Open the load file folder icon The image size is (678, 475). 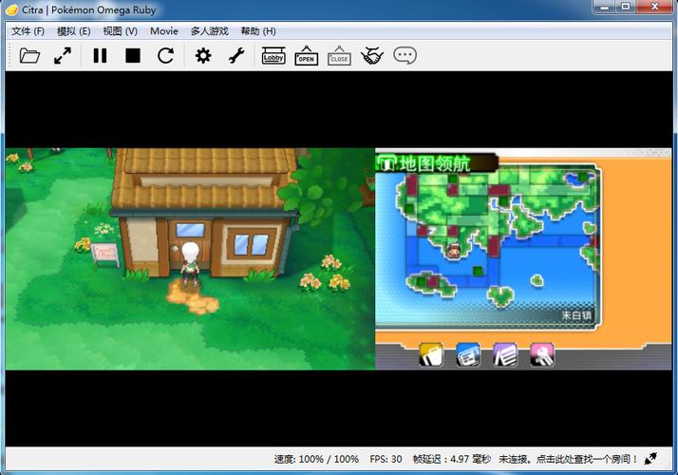29,56
